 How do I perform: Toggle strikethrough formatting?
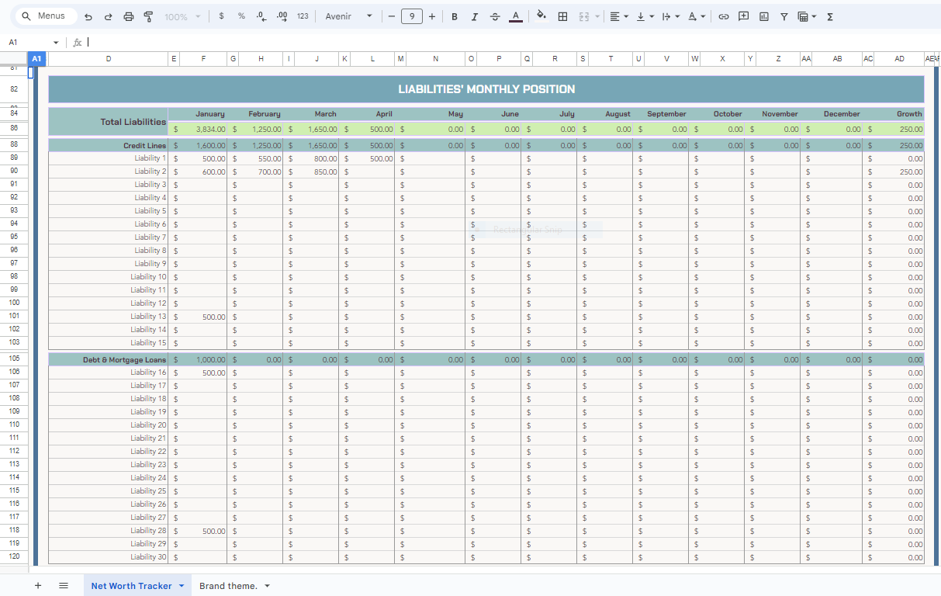(x=495, y=16)
